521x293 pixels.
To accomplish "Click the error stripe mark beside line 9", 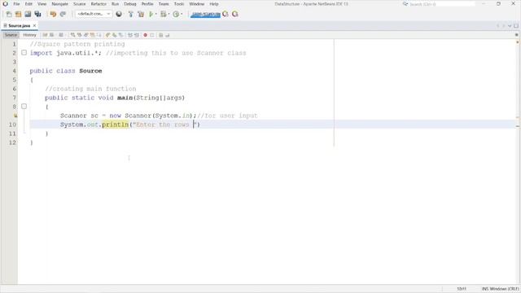I will point(518,117).
